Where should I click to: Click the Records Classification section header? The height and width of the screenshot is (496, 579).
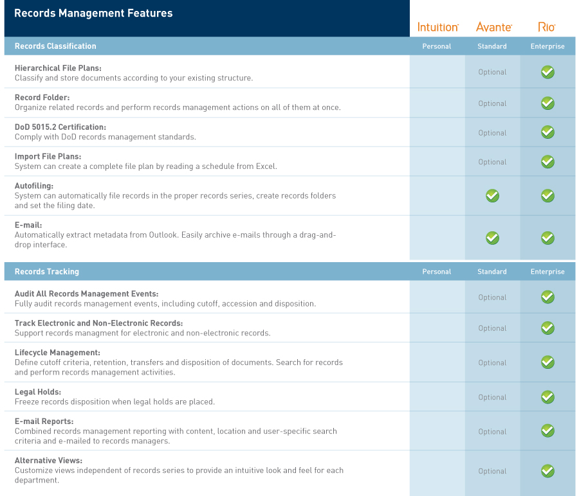55,46
